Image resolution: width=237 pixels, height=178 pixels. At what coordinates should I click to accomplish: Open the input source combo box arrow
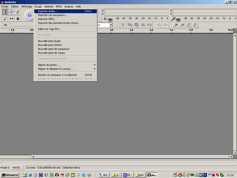click(x=111, y=25)
